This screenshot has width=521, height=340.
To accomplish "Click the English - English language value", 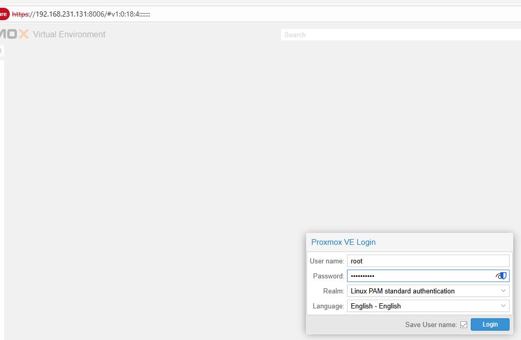I will [375, 306].
